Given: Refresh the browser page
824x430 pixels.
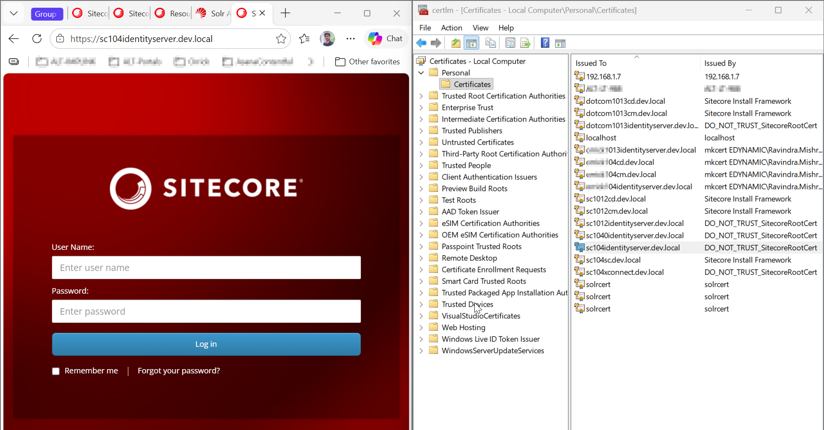Looking at the screenshot, I should (37, 39).
